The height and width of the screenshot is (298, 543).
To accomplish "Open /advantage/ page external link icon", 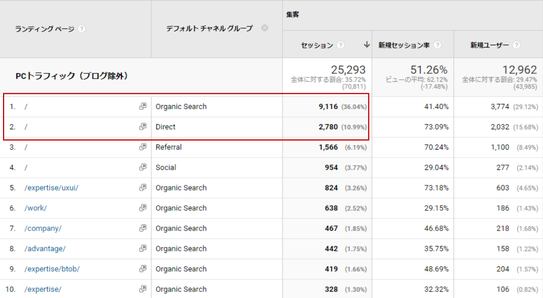I will tap(143, 249).
